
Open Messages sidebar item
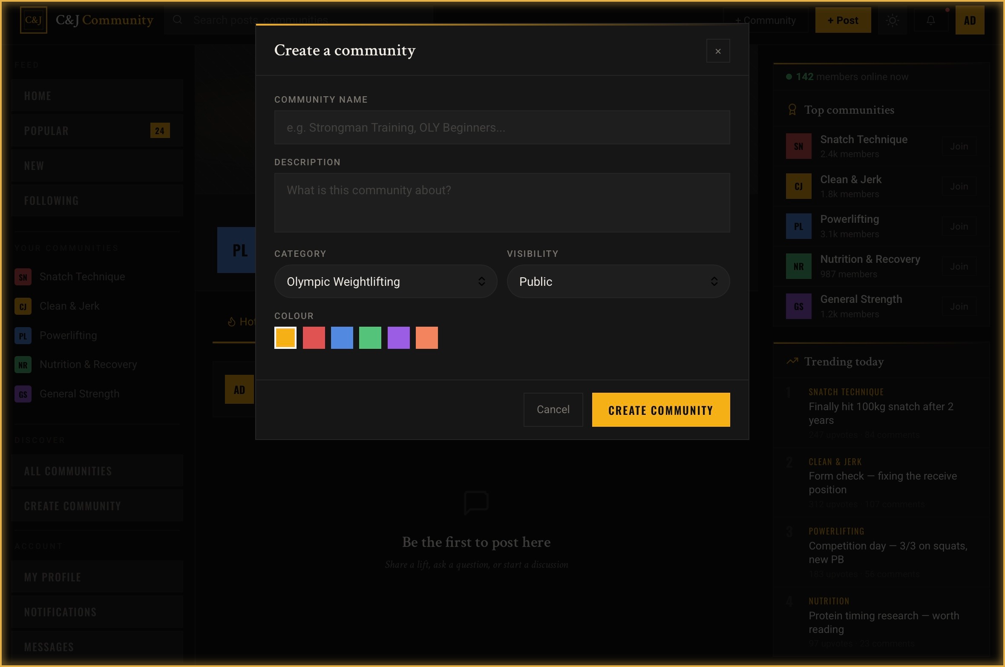point(97,647)
